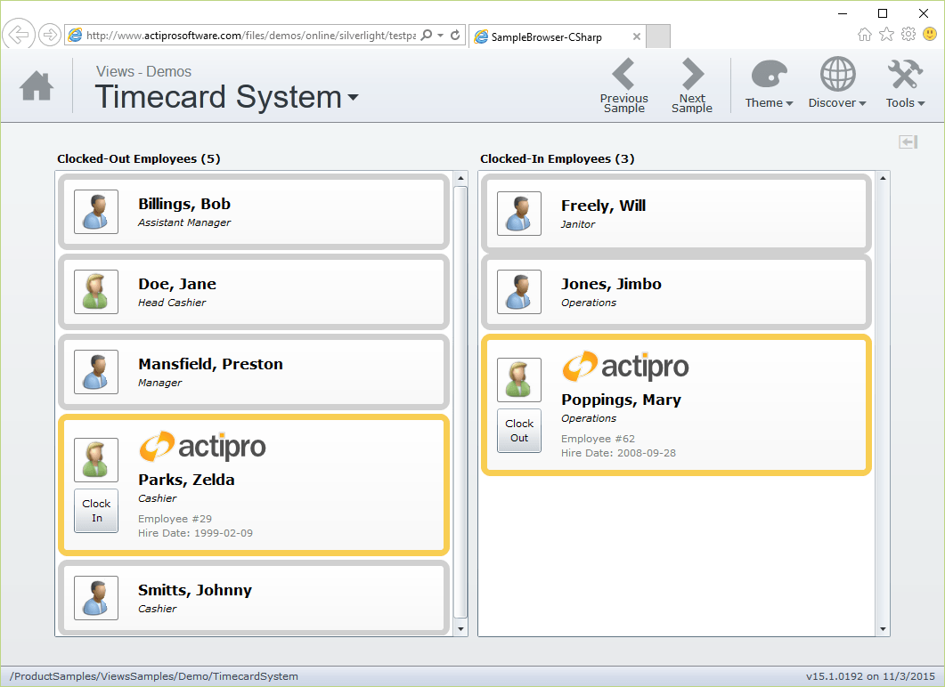Click the Clocked-Out list scrollbar down arrow
Viewport: 945px width, 687px height.
tap(460, 629)
